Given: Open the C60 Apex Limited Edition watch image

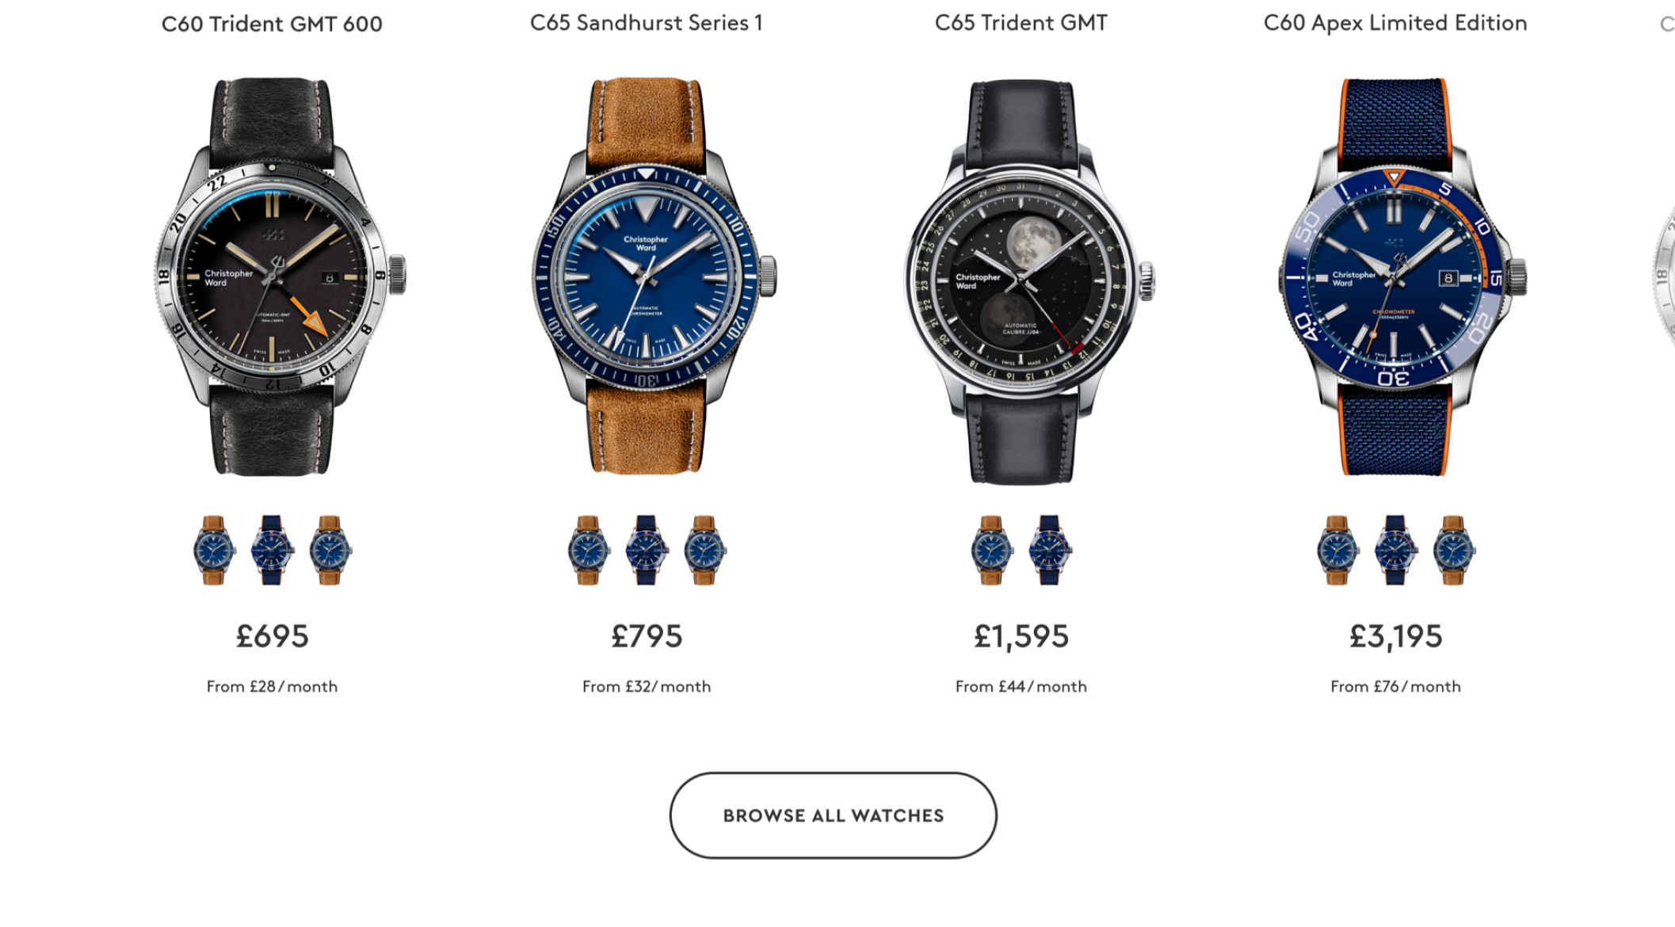Looking at the screenshot, I should (x=1402, y=277).
